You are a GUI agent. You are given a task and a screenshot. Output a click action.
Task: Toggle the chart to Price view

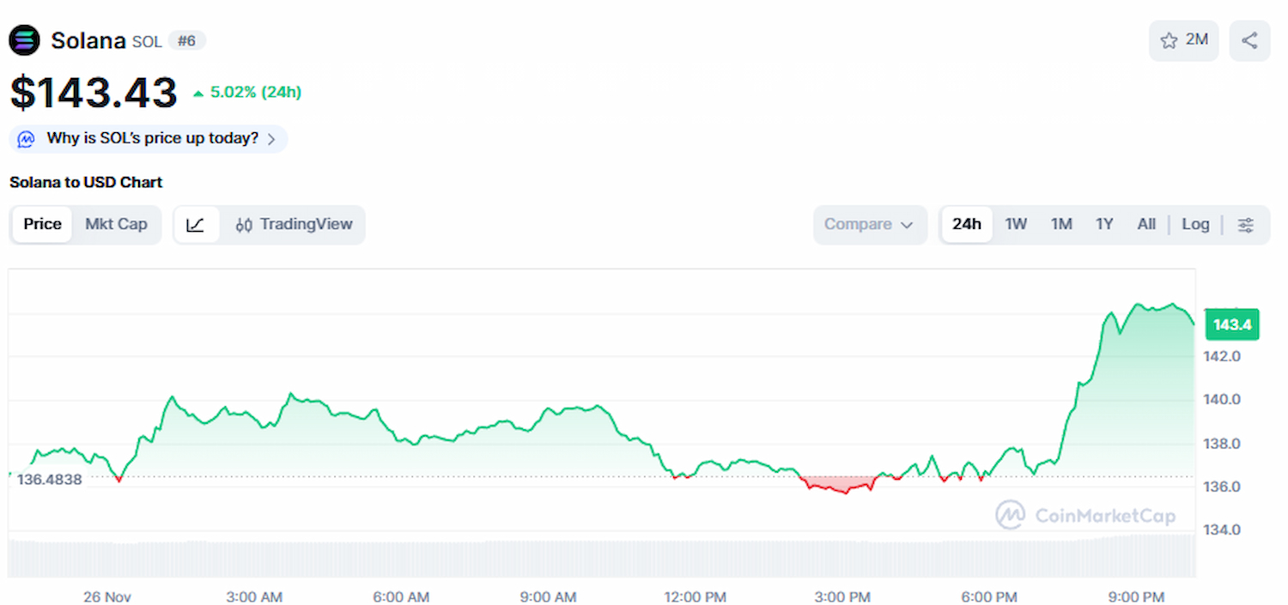42,225
